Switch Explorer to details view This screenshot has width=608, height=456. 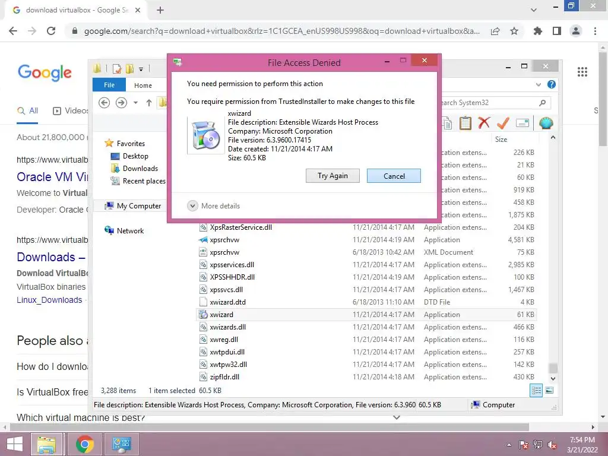click(536, 391)
